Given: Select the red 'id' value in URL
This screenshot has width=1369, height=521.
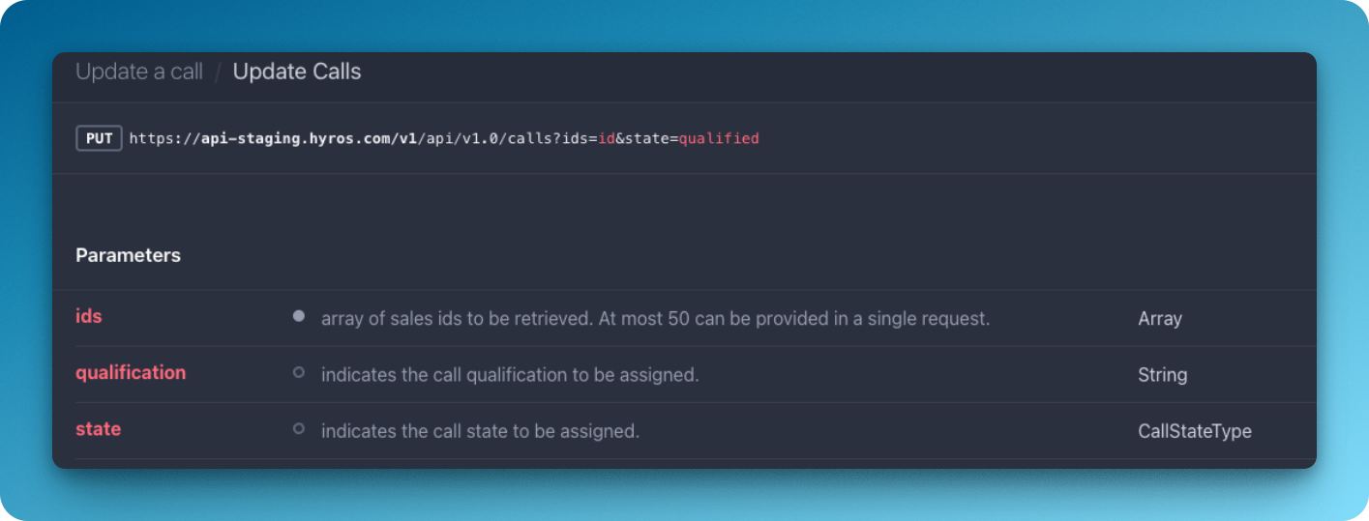Looking at the screenshot, I should click(x=605, y=139).
